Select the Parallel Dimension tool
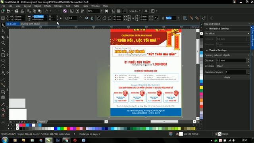254x143 pixels. 3,79
